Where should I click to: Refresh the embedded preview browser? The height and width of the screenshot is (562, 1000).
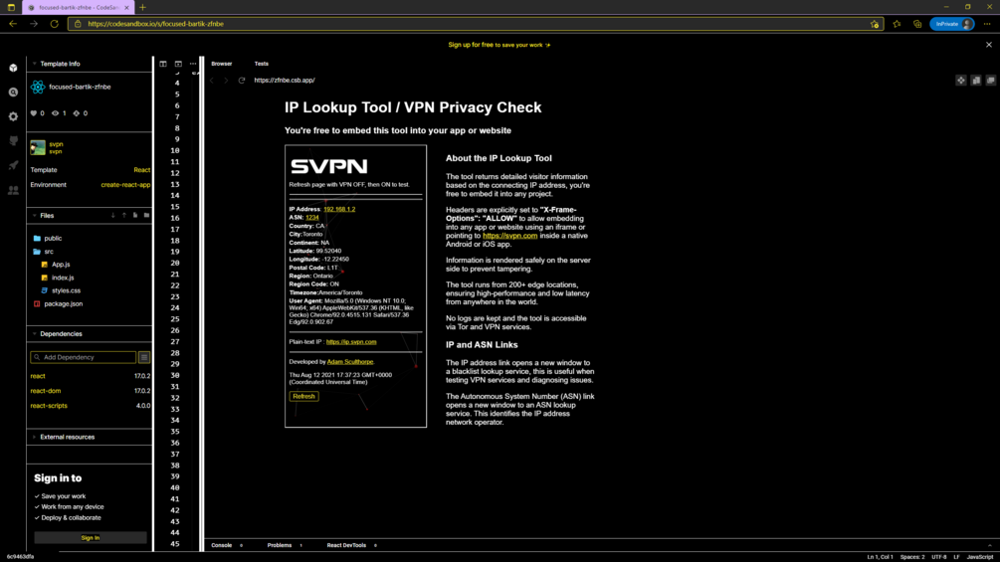tap(242, 81)
